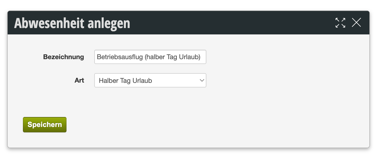Screen dimensions: 375x156
Task: Click the dark header bar's empty middle area
Action: tap(229, 23)
